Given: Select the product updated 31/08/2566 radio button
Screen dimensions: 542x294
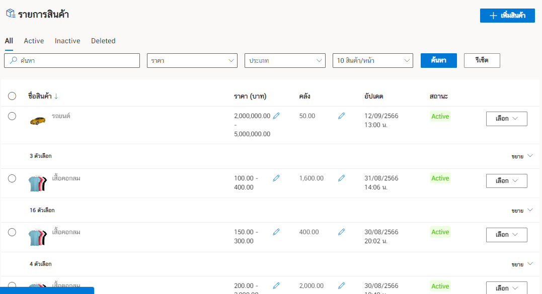Looking at the screenshot, I should (x=12, y=178).
